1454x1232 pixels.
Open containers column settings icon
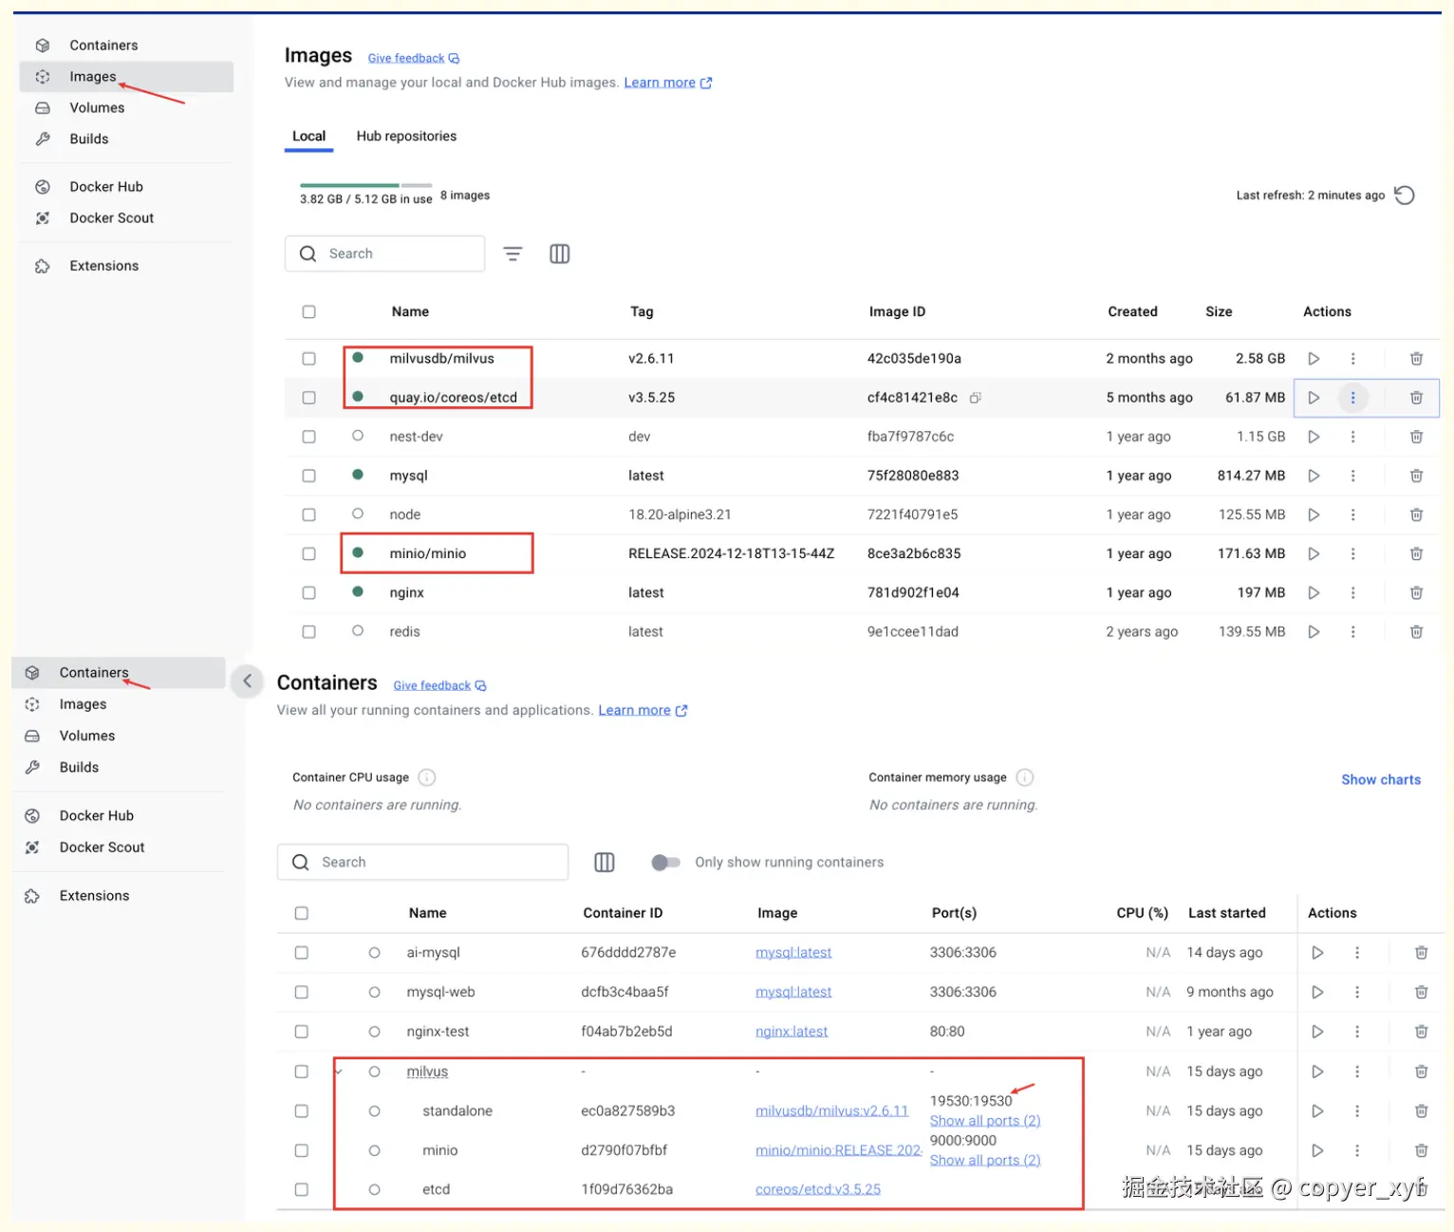tap(605, 862)
